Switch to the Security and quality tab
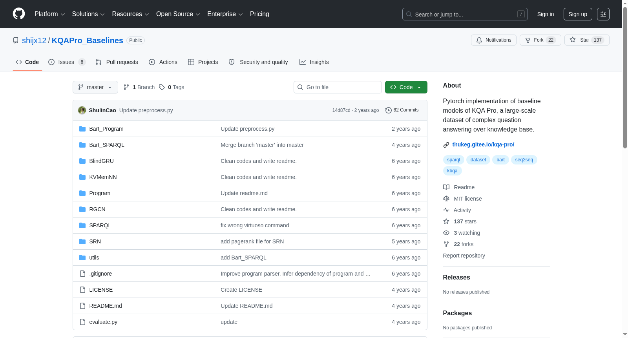 point(258,62)
